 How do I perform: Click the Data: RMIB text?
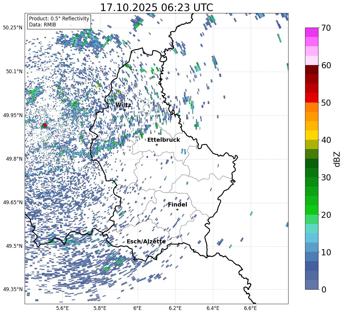click(42, 25)
